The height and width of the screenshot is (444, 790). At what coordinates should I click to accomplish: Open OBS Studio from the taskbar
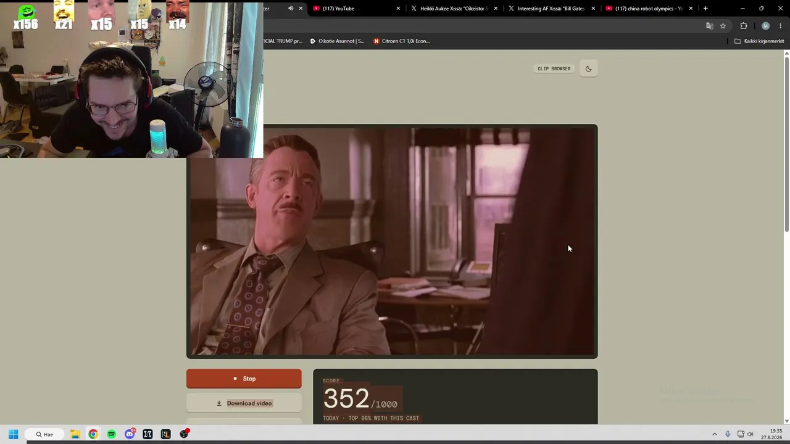184,434
